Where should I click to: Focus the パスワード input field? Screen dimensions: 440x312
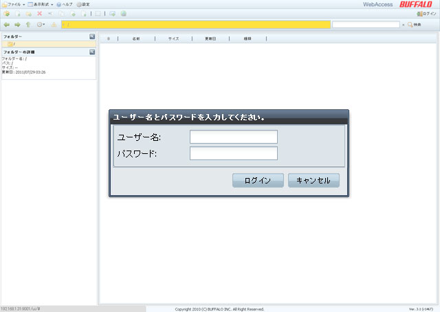pyautogui.click(x=233, y=153)
